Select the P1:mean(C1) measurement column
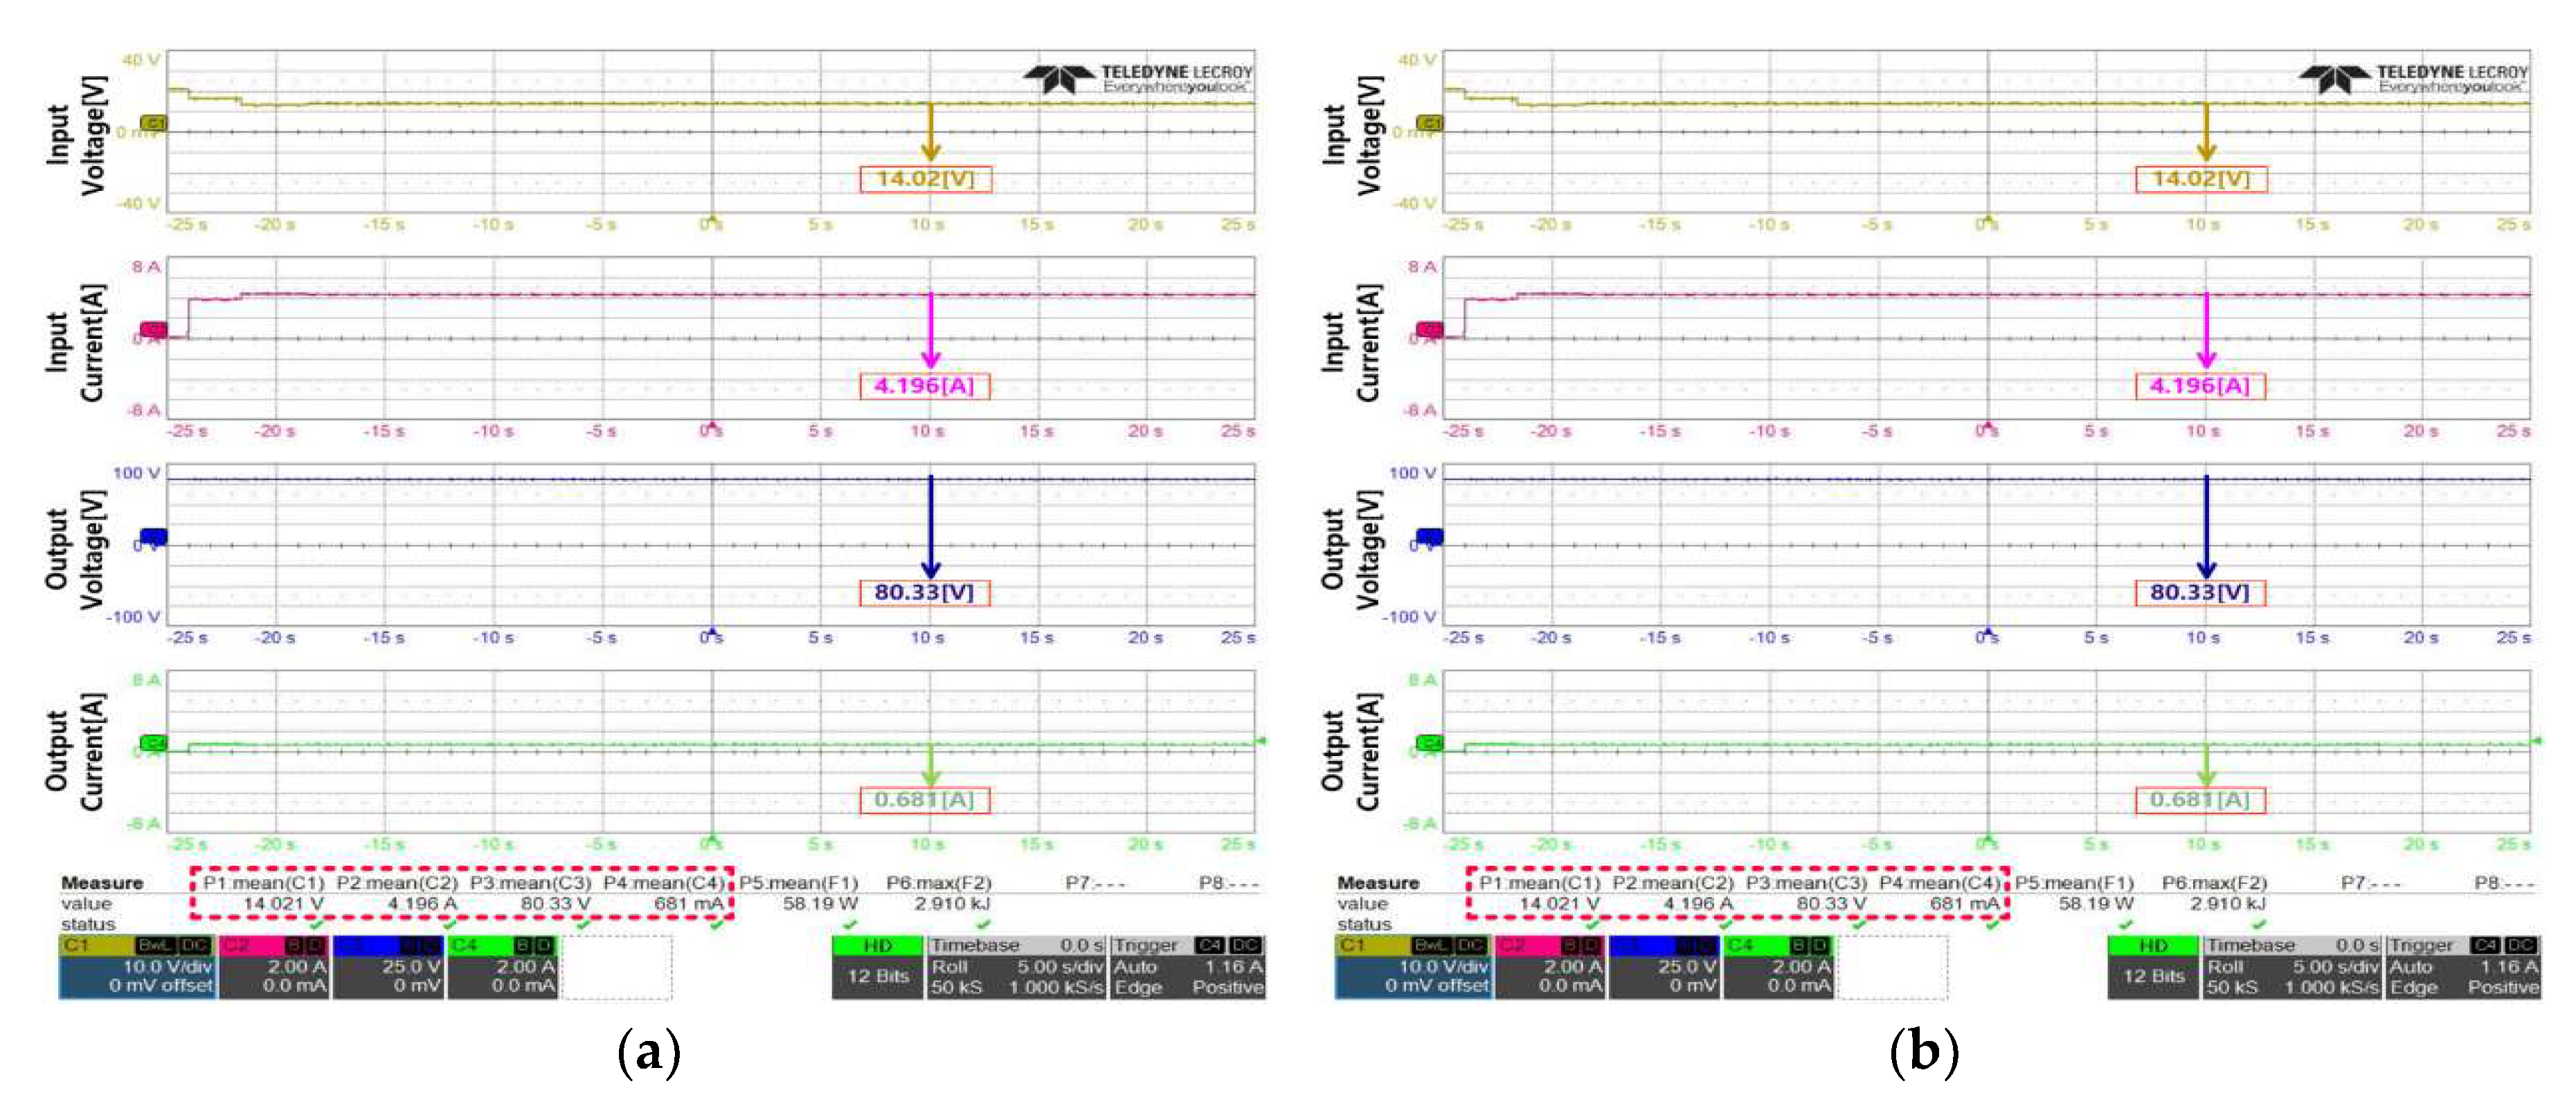This screenshot has height=1106, width=2576. coord(262,883)
